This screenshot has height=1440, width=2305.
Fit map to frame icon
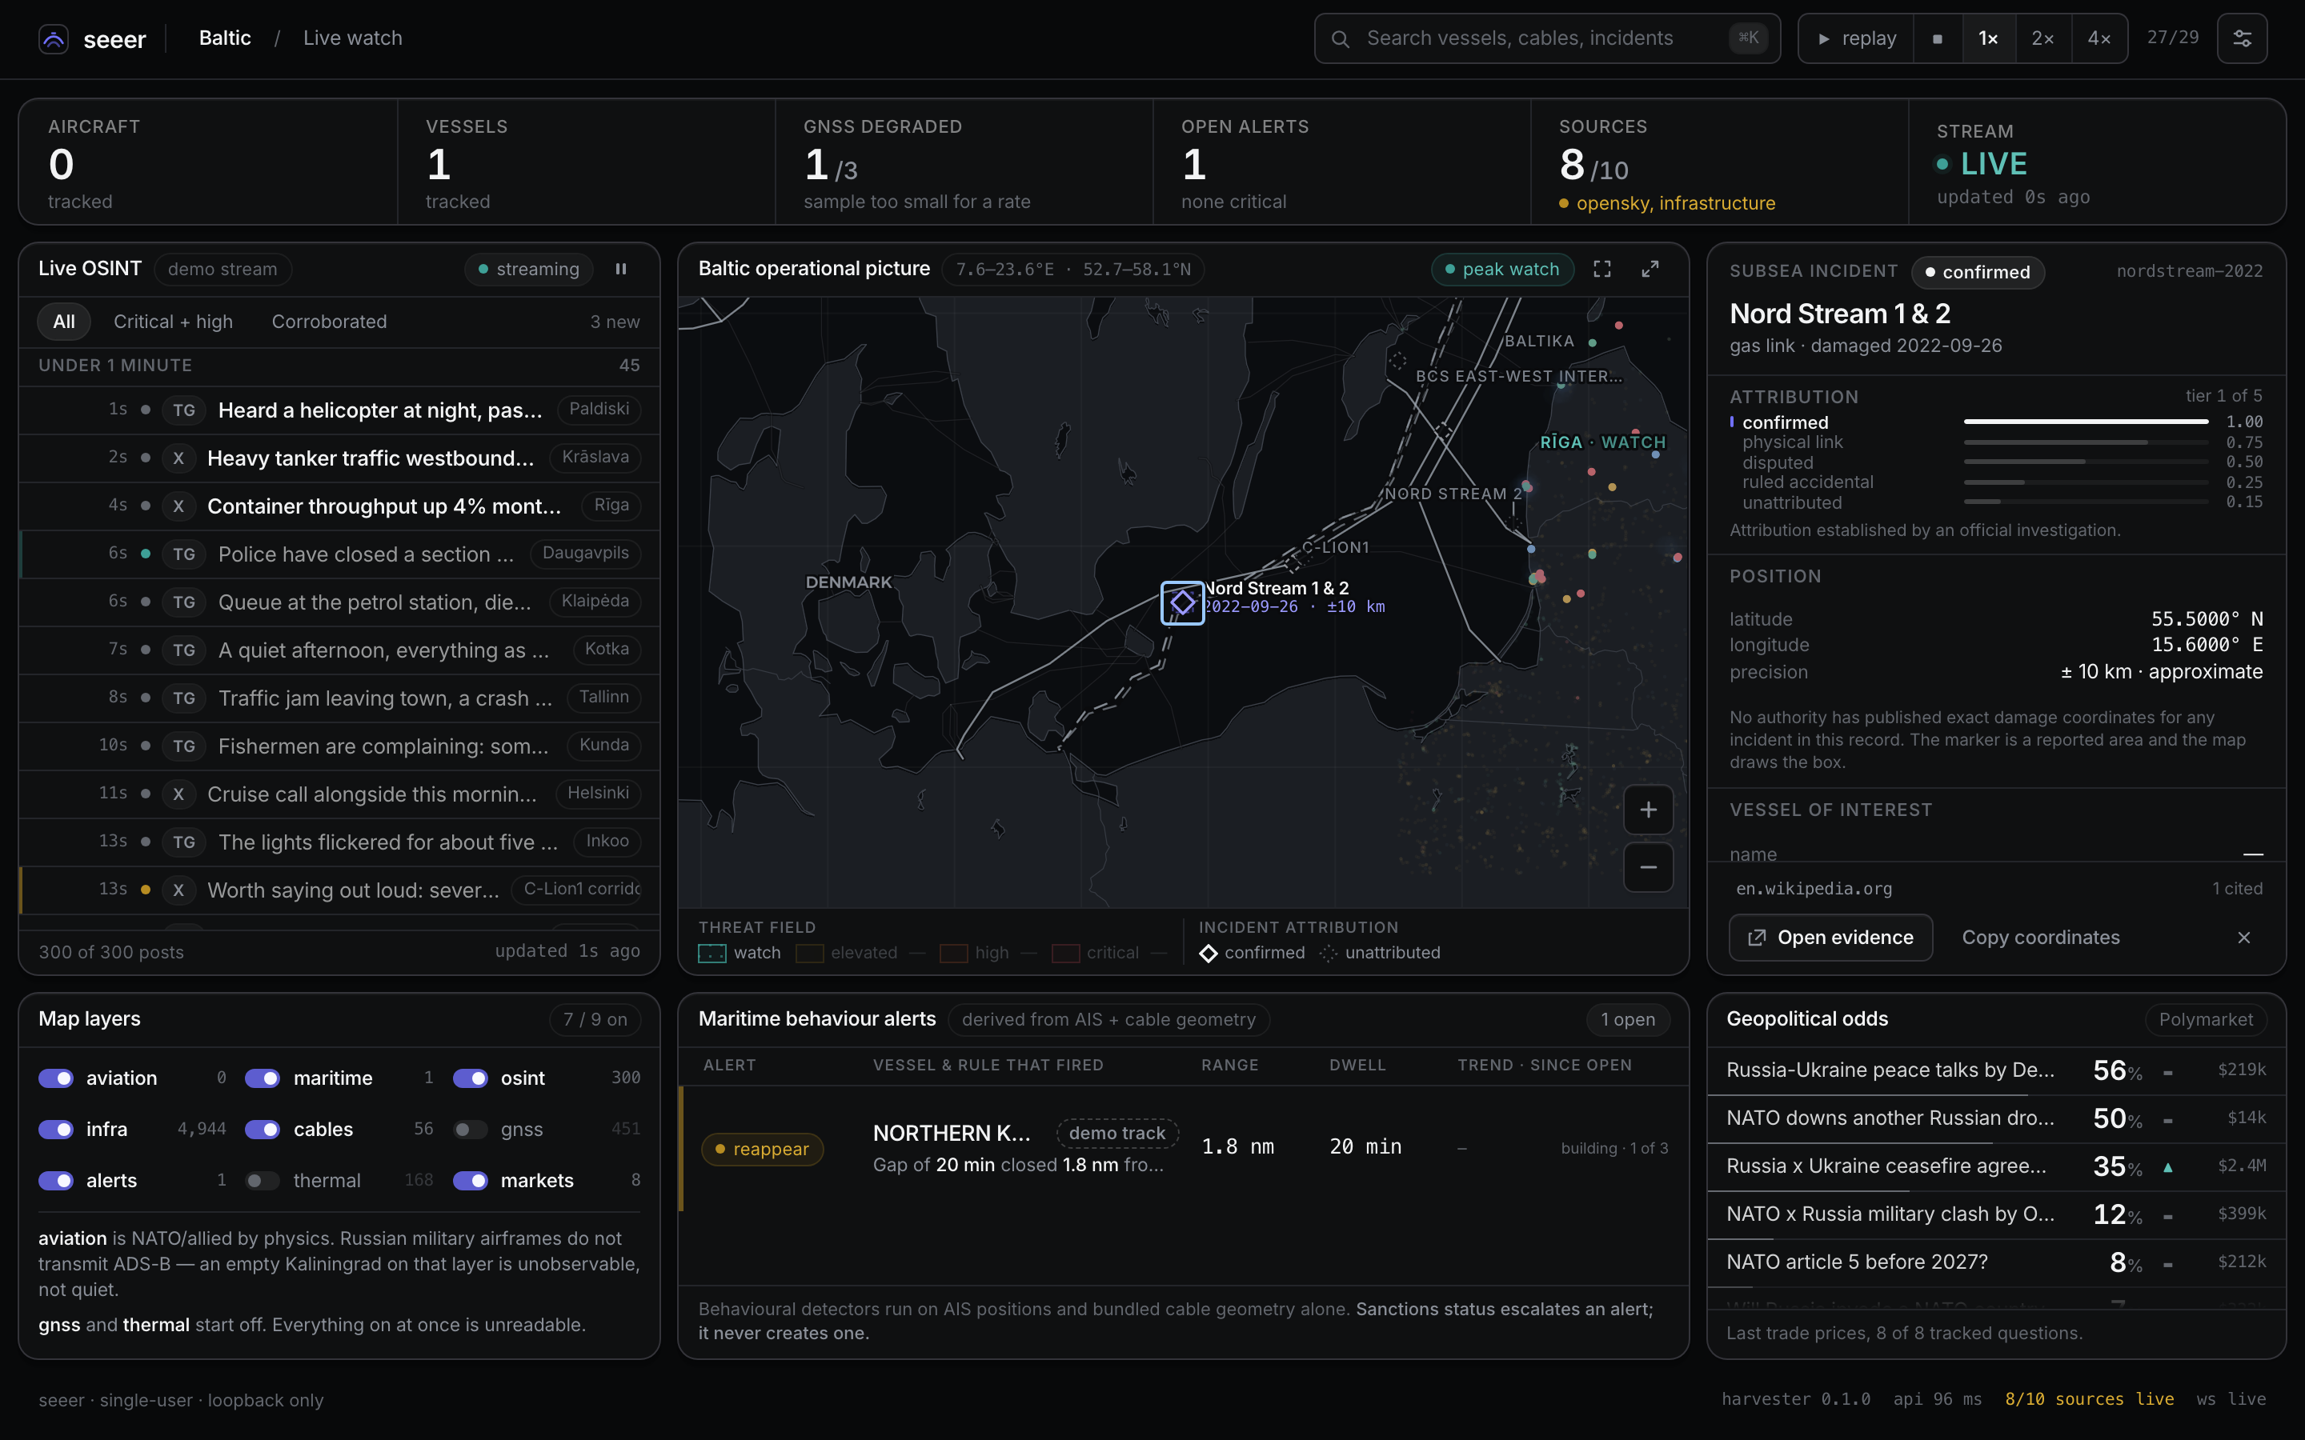pyautogui.click(x=1602, y=270)
